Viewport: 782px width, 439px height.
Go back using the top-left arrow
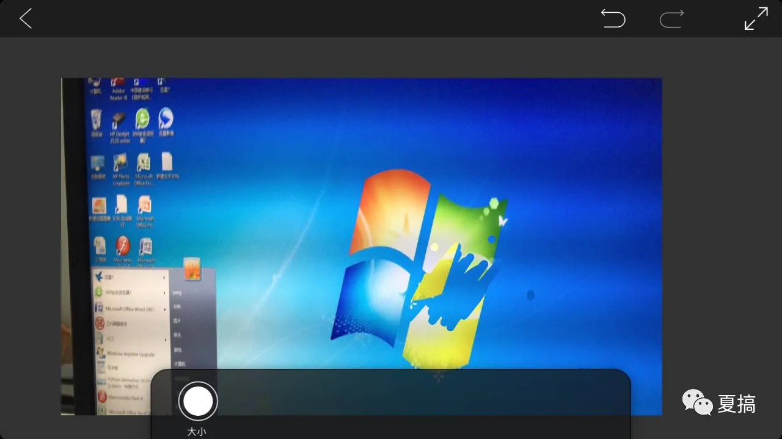25,19
